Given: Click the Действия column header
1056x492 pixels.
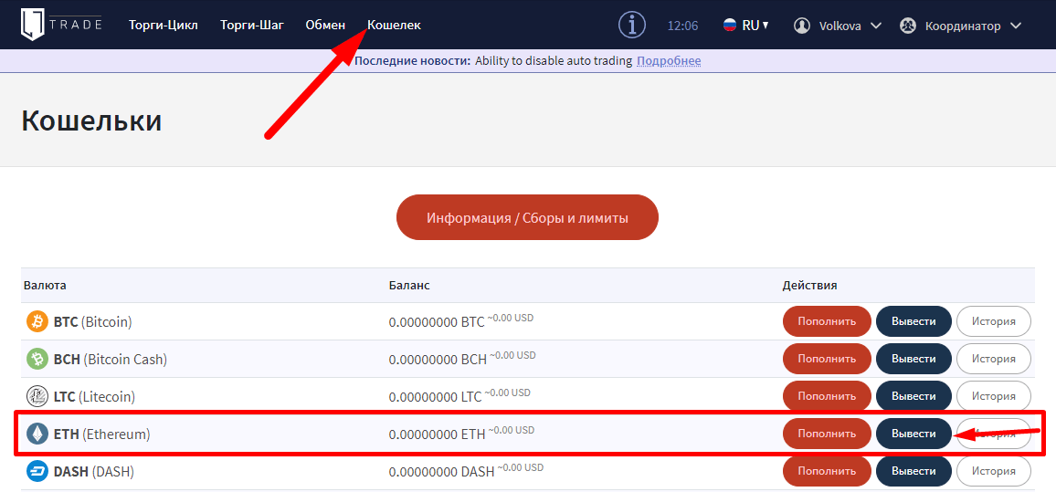Looking at the screenshot, I should click(x=809, y=286).
